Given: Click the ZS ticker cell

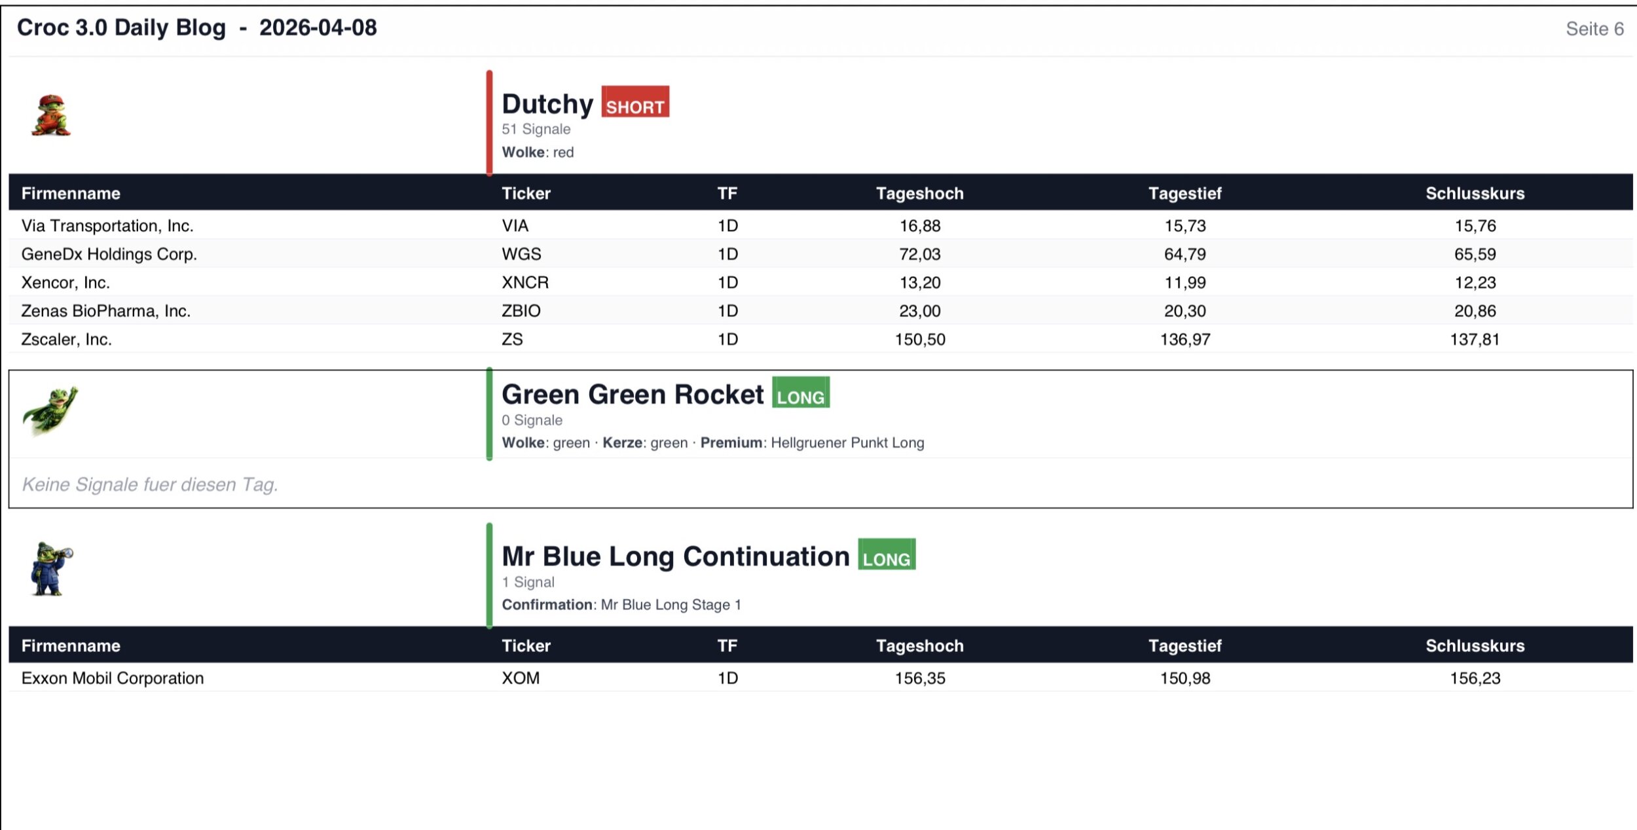Looking at the screenshot, I should 512,340.
